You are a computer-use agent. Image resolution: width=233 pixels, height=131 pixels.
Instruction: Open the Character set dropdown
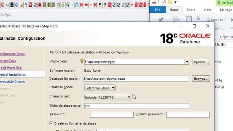pos(108,97)
